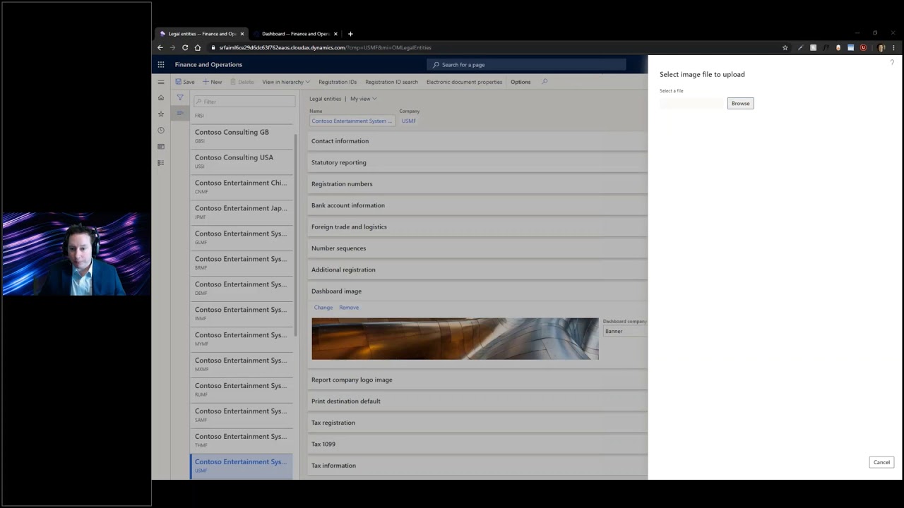
Task: Reload the page in the browser
Action: click(x=185, y=47)
